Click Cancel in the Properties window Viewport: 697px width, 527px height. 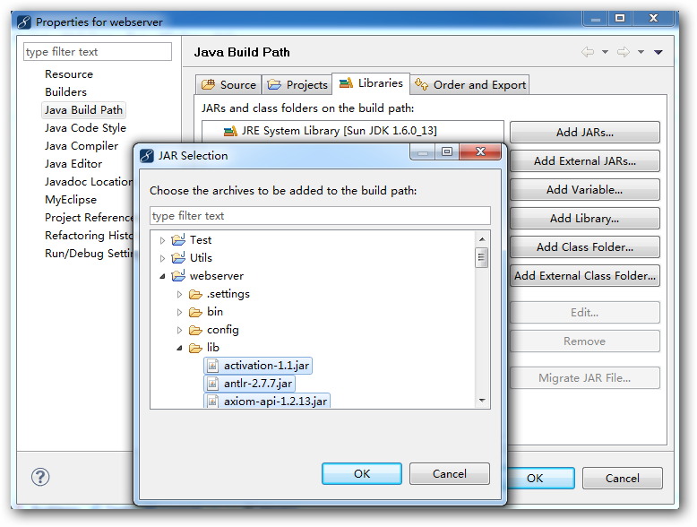coord(623,478)
